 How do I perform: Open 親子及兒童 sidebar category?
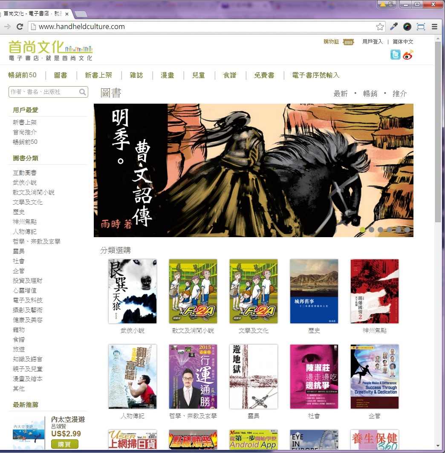27,369
